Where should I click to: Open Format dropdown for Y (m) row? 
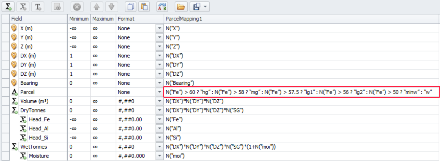pyautogui.click(x=160, y=37)
